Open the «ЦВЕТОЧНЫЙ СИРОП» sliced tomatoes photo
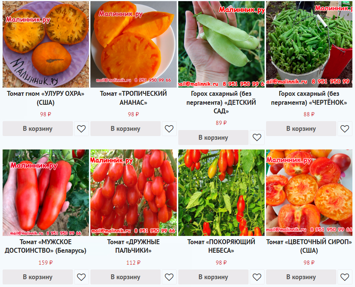Screen dimensions: 355x287 coord(309,193)
